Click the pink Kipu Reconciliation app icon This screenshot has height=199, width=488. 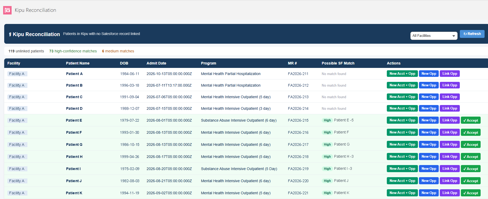pos(7,10)
